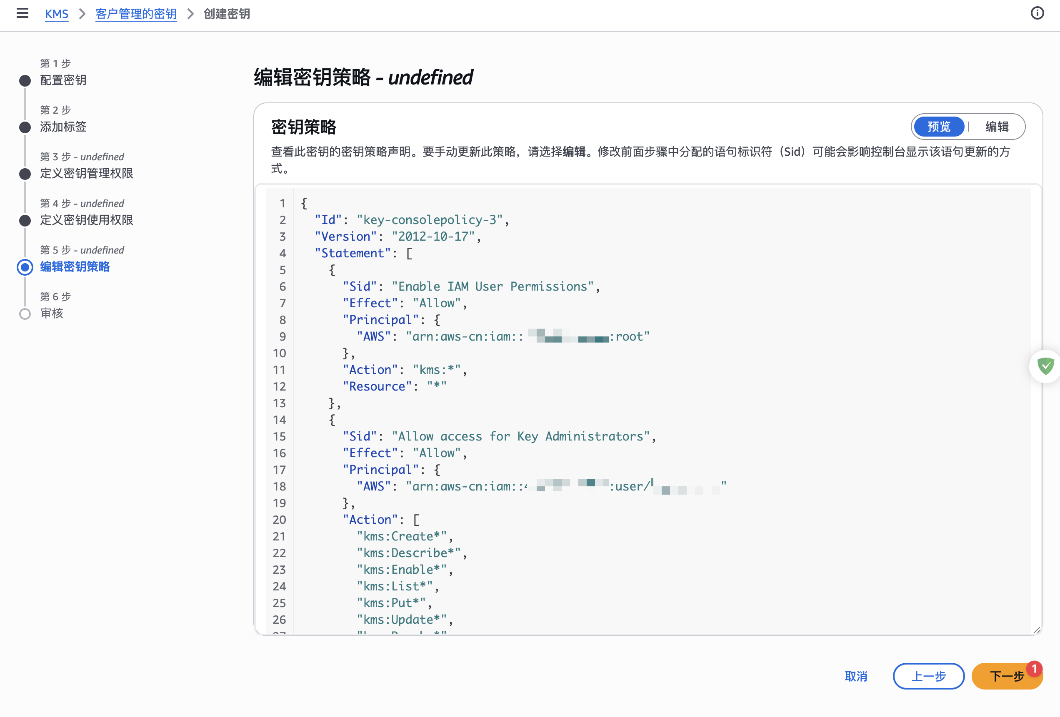
Task: Select the currently active 编辑密钥策略 step circle
Action: click(x=25, y=267)
